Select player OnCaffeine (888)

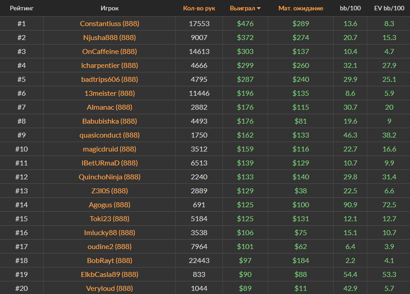pyautogui.click(x=110, y=51)
